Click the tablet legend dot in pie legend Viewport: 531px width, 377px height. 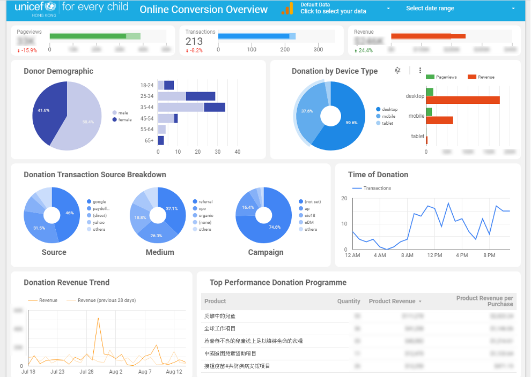click(378, 123)
